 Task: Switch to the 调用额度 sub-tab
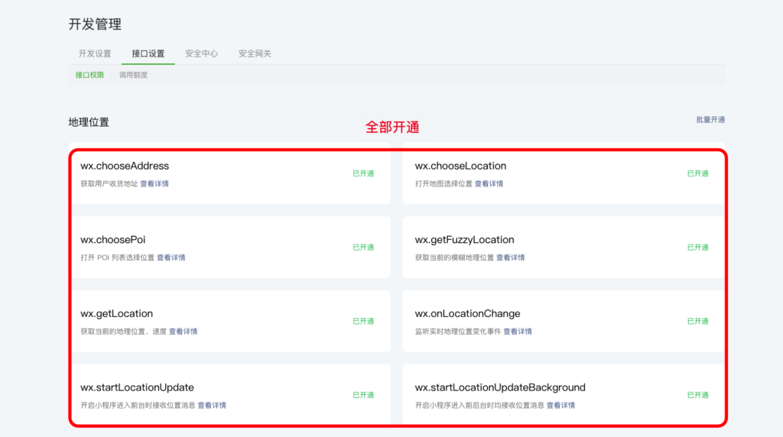133,75
